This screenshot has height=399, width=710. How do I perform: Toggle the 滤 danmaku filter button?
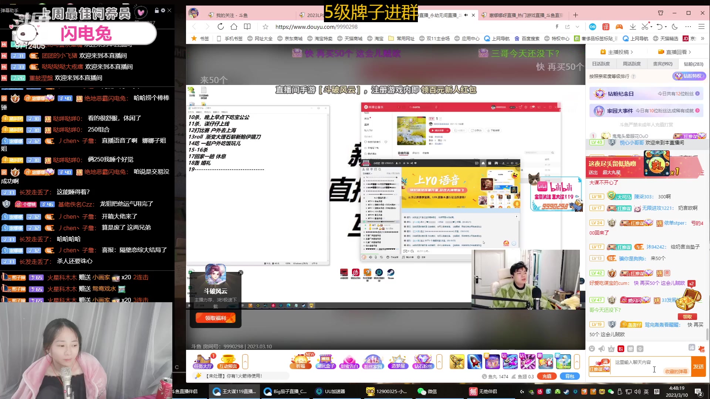tap(692, 348)
